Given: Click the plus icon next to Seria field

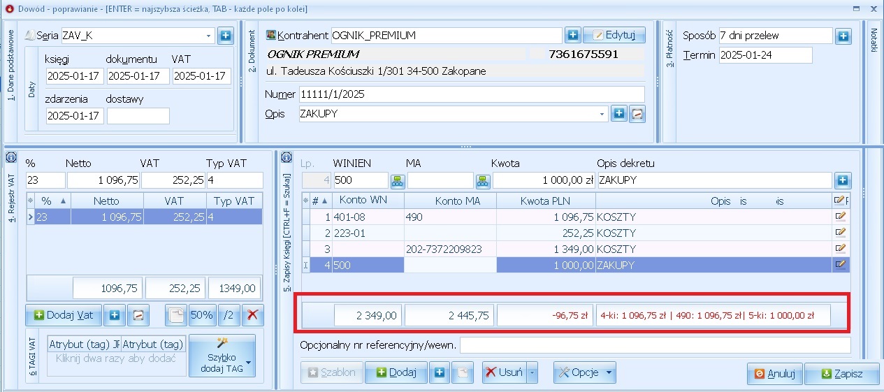Looking at the screenshot, I should 225,36.
